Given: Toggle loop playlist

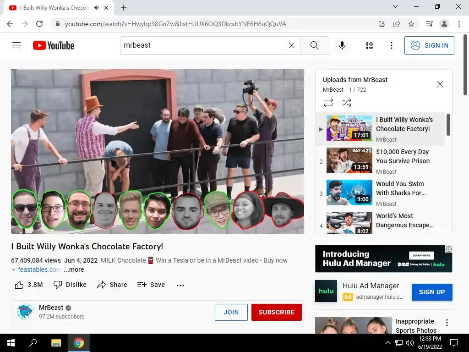Looking at the screenshot, I should coord(328,103).
